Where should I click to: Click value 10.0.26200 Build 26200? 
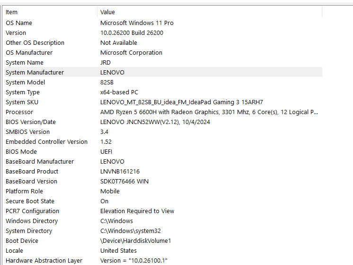(x=132, y=33)
